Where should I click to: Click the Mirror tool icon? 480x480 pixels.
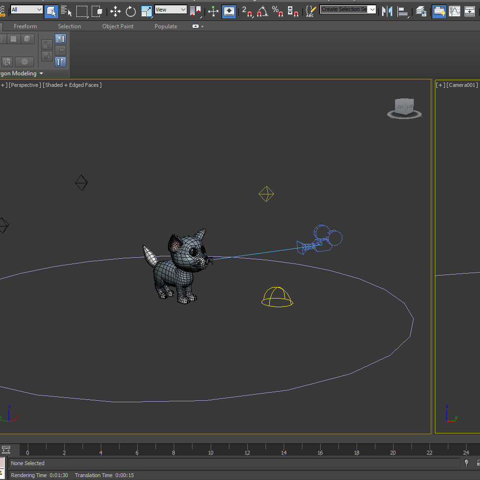coord(387,12)
